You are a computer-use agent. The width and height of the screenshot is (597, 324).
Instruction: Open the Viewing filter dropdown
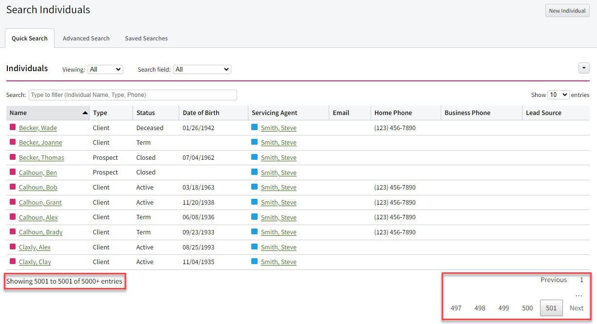[x=105, y=69]
